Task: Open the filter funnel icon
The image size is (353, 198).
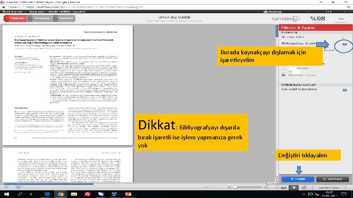Action: pos(294,188)
